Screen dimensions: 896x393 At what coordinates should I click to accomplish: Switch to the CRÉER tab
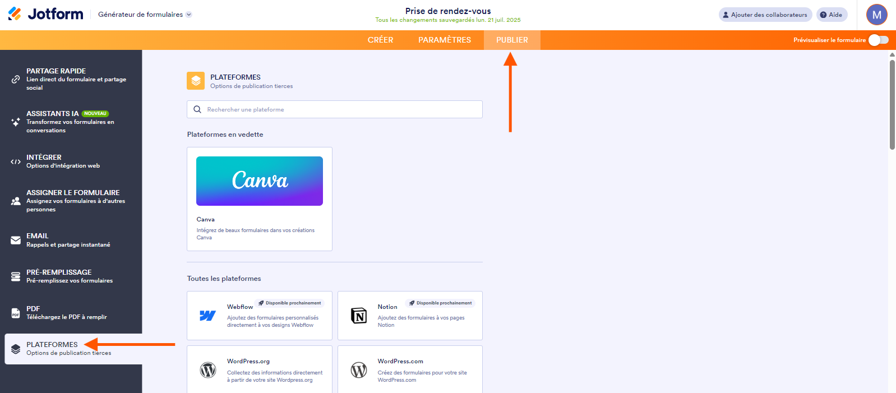coord(380,40)
